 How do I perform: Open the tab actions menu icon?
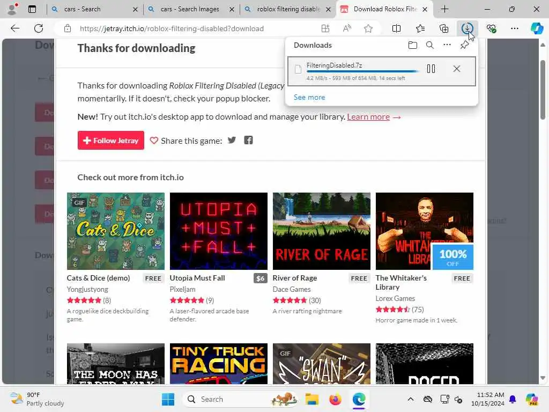point(32,9)
